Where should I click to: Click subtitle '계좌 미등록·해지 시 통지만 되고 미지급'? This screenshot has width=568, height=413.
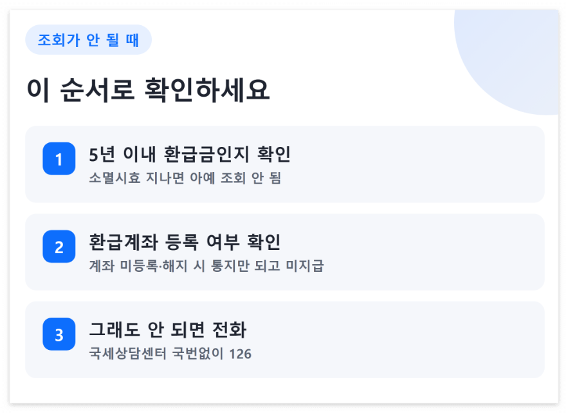pos(206,265)
